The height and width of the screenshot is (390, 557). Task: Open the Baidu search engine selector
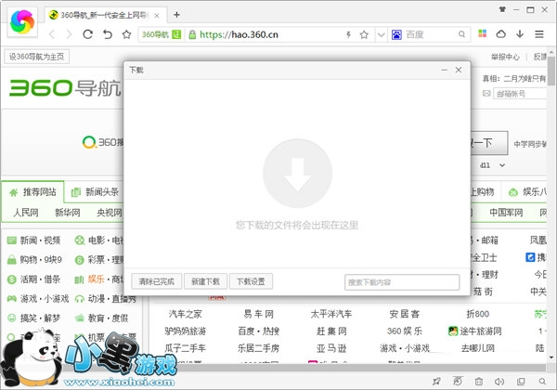click(x=397, y=34)
